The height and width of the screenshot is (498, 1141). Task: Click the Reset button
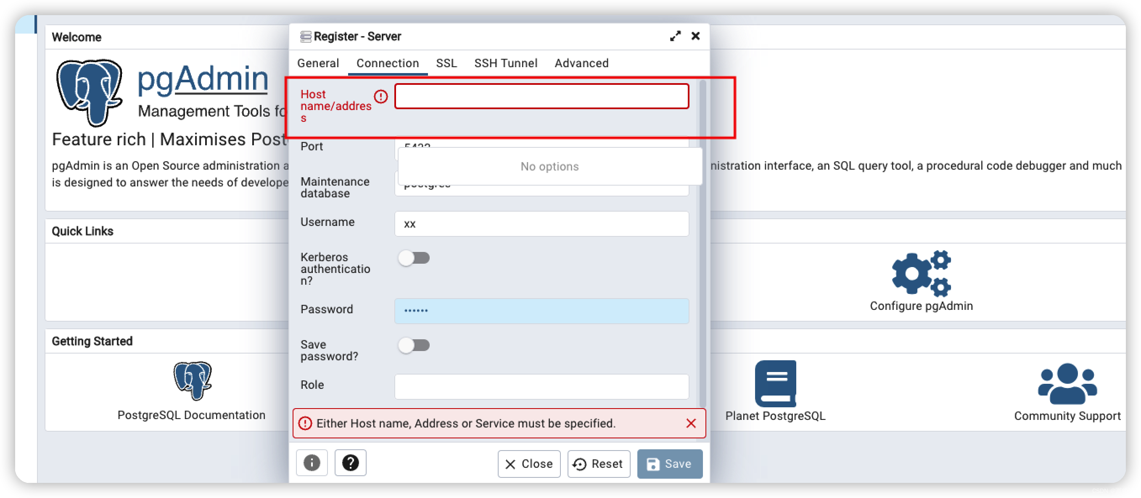coord(598,464)
